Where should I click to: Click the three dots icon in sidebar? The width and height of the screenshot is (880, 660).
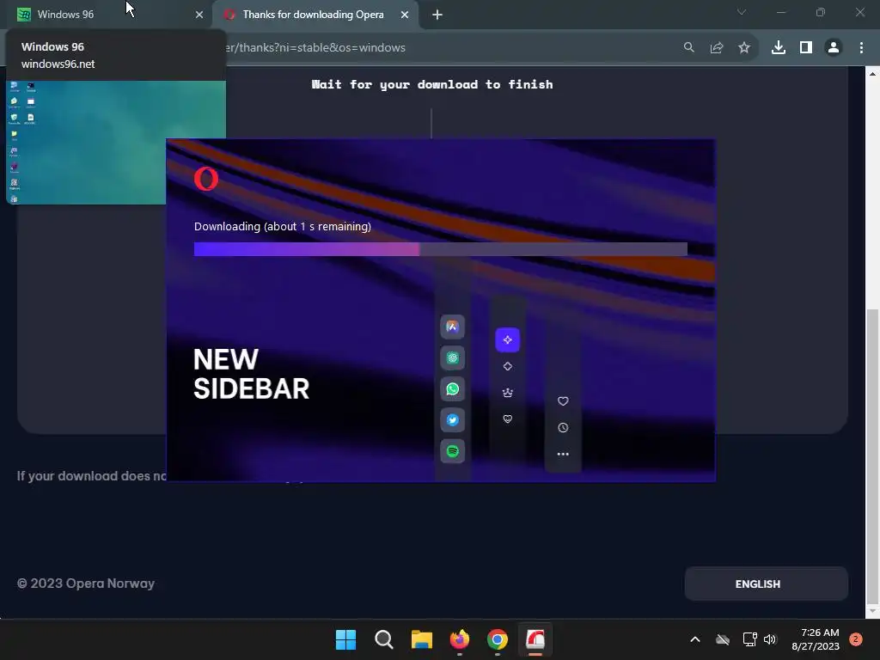tap(563, 454)
